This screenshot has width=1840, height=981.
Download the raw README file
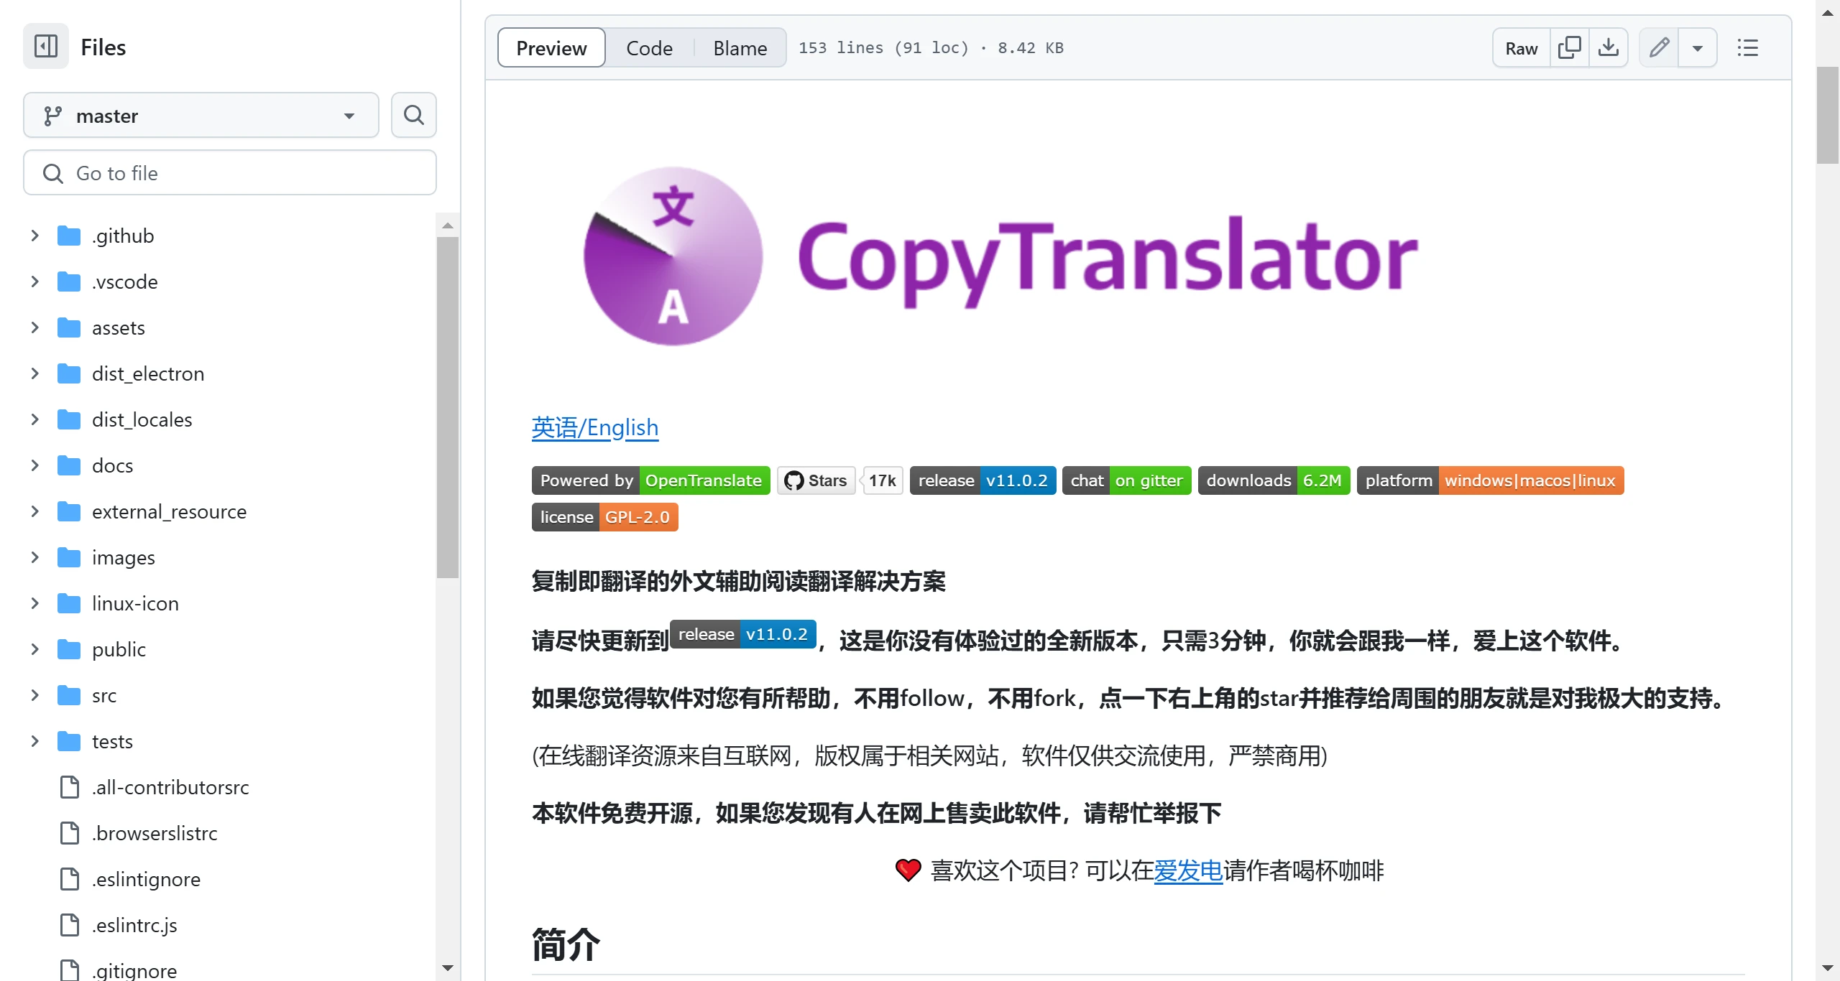(x=1609, y=47)
